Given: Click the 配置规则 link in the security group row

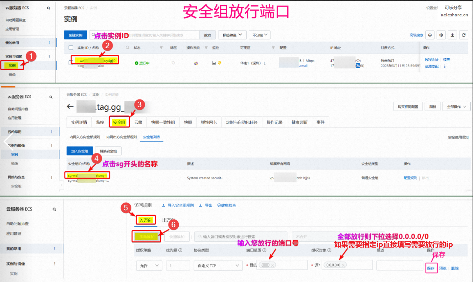Looking at the screenshot, I should (x=410, y=178).
